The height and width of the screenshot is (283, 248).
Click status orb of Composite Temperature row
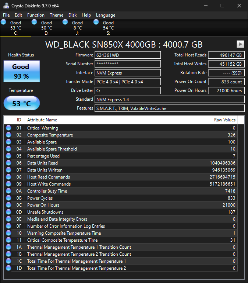click(x=8, y=135)
